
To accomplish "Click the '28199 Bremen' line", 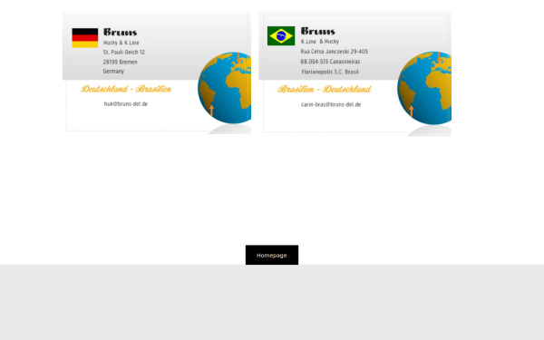I will pos(120,62).
